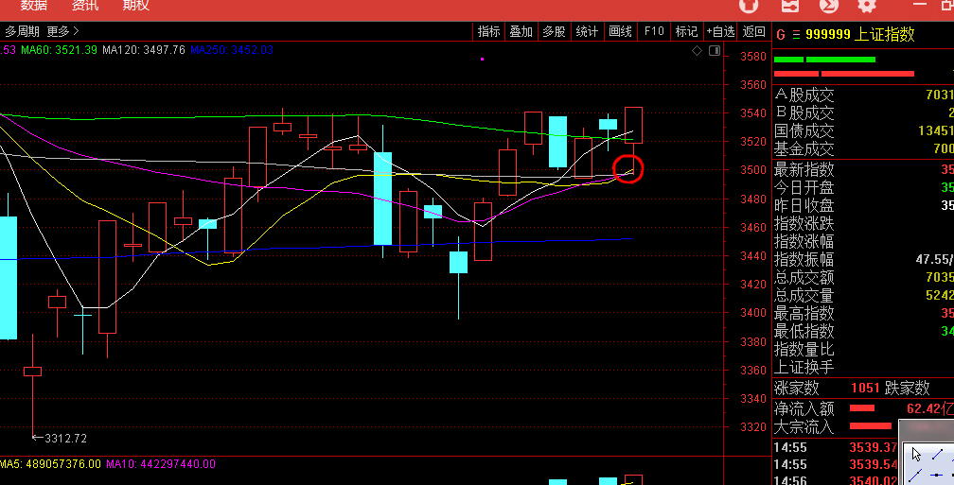Click the MA10: 442297440.00 volume label
The height and width of the screenshot is (485, 954).
coord(161,464)
